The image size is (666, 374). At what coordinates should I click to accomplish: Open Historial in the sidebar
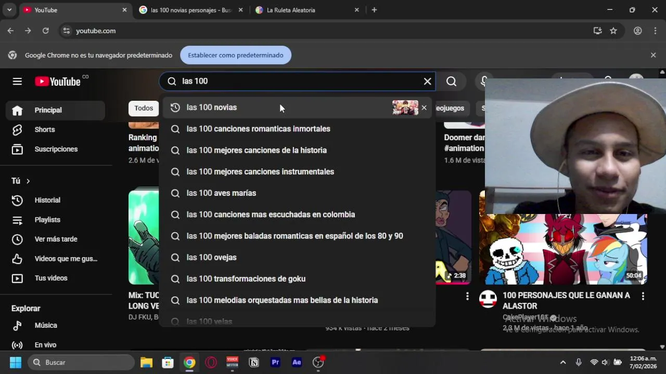pyautogui.click(x=56, y=200)
